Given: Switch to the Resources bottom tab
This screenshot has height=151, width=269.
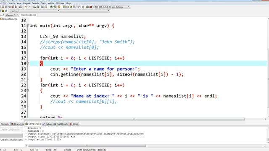Looking at the screenshot, I should (18, 124).
